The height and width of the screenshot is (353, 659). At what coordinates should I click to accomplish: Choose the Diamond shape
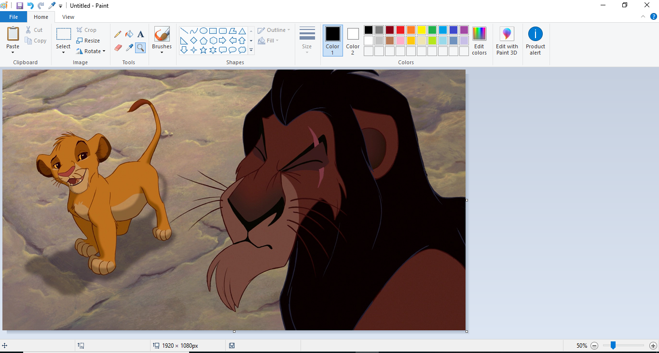coord(193,41)
